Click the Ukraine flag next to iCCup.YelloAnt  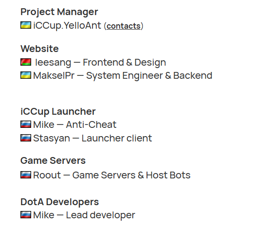[26, 25]
